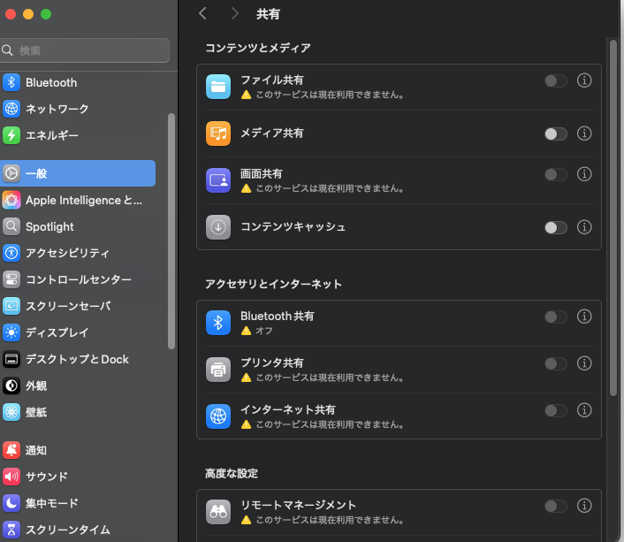
Task: Open info for ファイル共有
Action: [x=584, y=80]
